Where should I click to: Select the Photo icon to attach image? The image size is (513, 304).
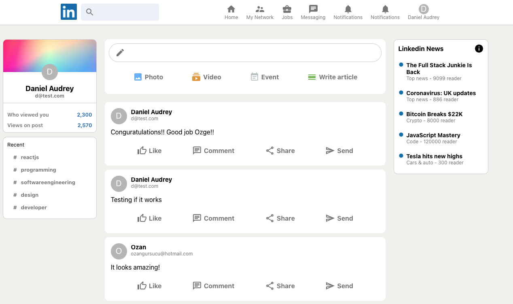click(x=138, y=77)
